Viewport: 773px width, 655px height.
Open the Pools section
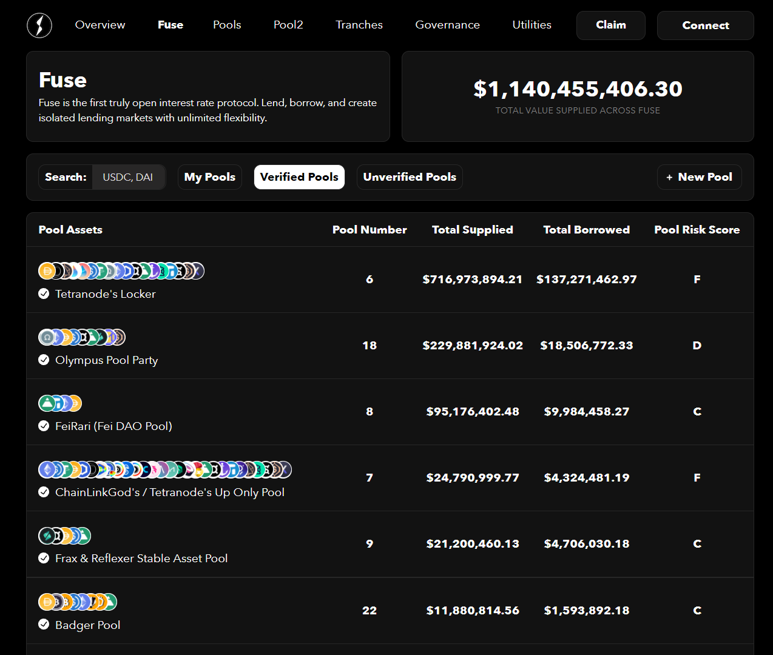(x=227, y=25)
